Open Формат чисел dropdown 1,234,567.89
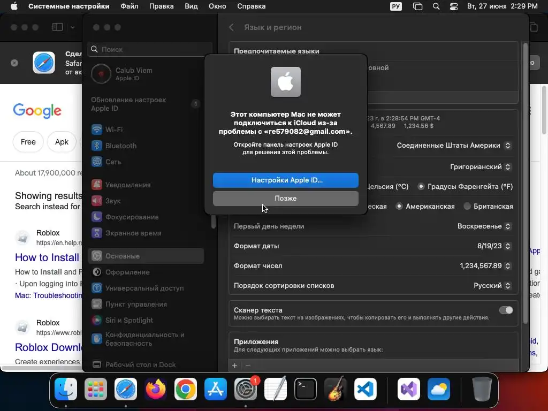This screenshot has height=411, width=548. pyautogui.click(x=485, y=266)
